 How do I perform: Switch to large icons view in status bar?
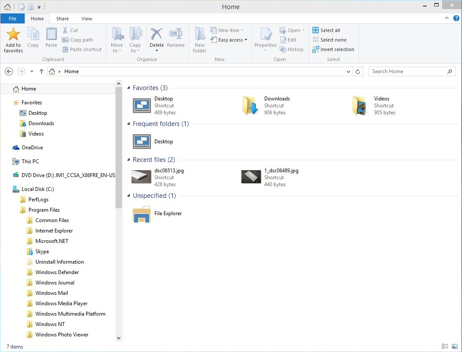455,346
